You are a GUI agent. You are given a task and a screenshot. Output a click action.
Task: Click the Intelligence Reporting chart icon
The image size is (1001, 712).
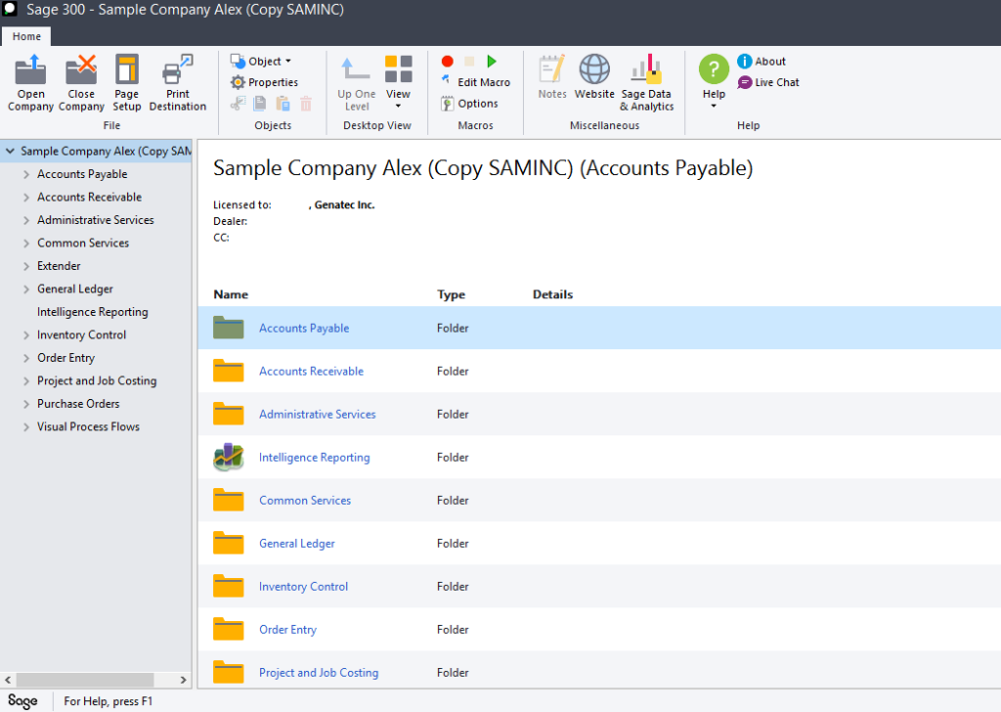coord(229,457)
